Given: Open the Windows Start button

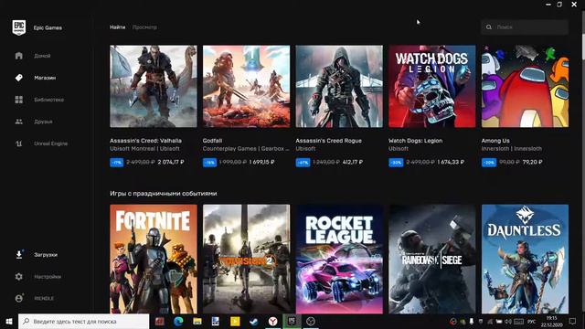Looking at the screenshot, I should pyautogui.click(x=9, y=321).
